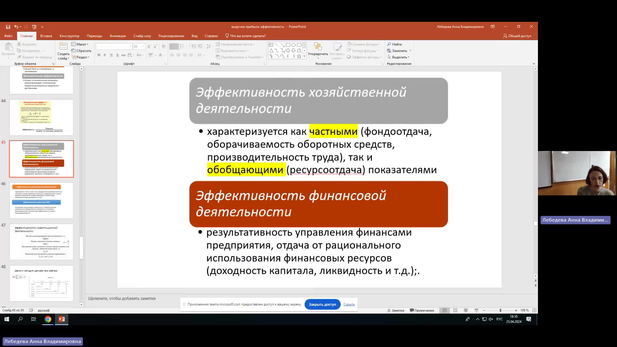The image size is (617, 347).
Task: Open the font name combo box
Action: [x=114, y=46]
